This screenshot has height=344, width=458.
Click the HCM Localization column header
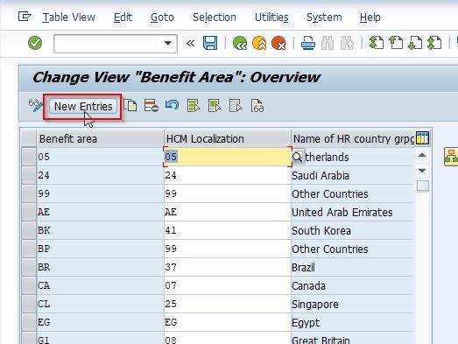(227, 138)
